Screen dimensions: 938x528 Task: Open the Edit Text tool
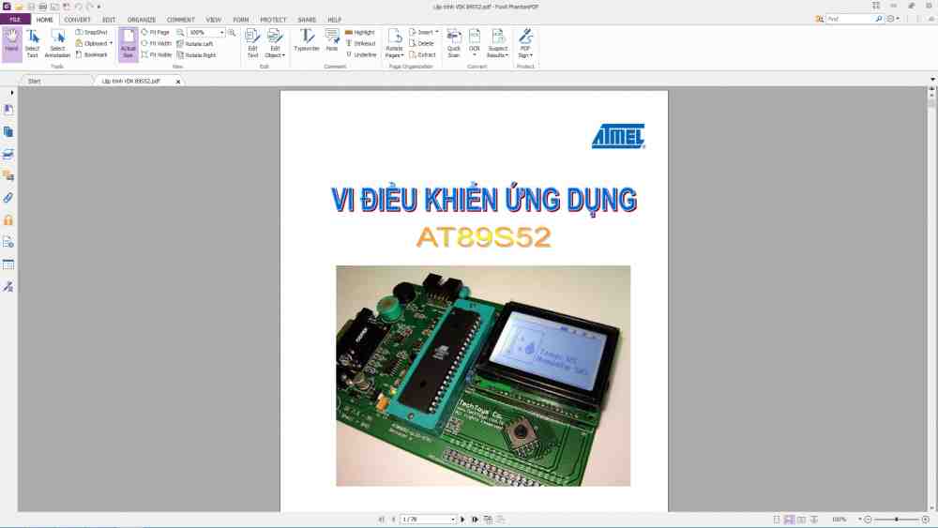(252, 44)
